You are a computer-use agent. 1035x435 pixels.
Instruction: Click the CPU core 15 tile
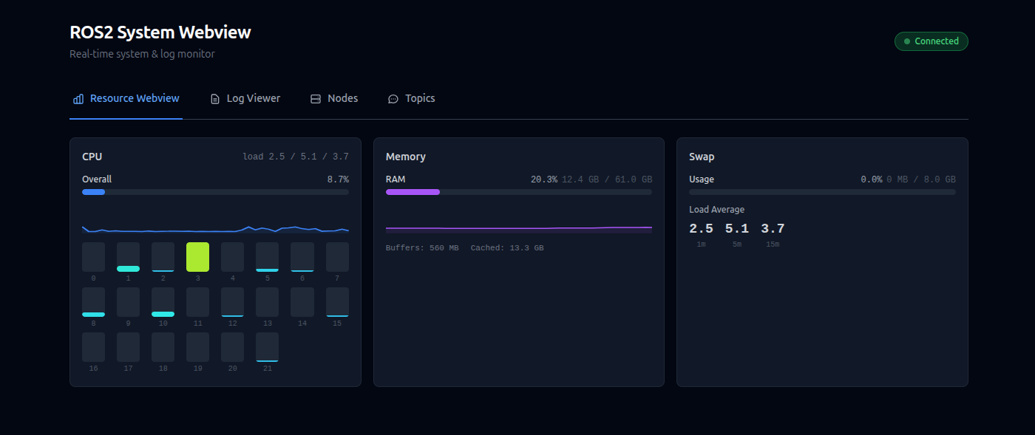[337, 302]
